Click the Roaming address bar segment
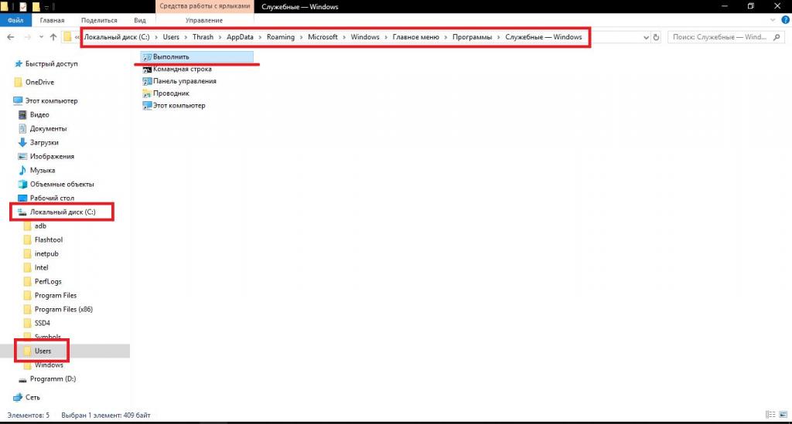This screenshot has width=792, height=424. tap(280, 37)
